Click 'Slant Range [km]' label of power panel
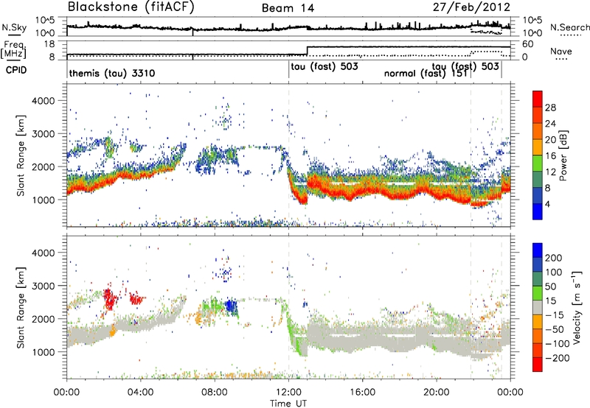 click(21, 155)
